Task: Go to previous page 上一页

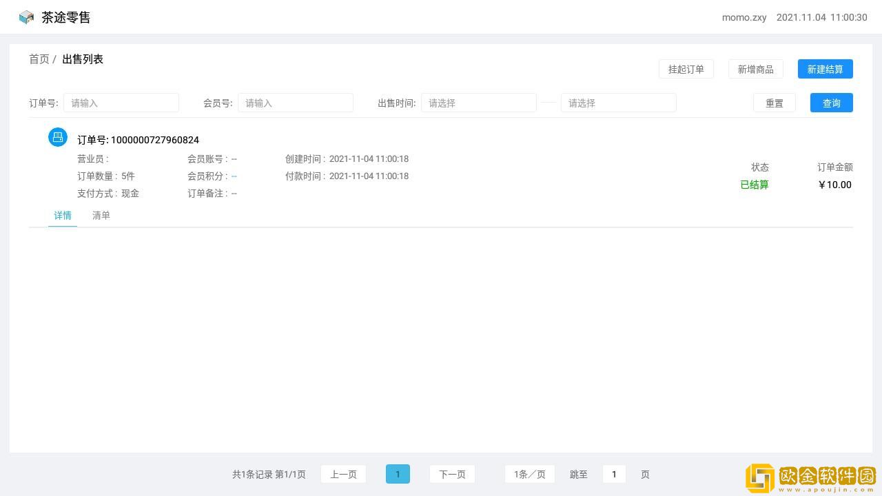Action: click(x=343, y=474)
